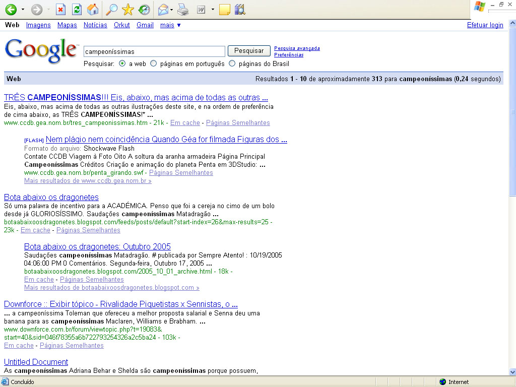Image resolution: width=516 pixels, height=387 pixels.
Task: Refresh the page using the toolbar icon
Action: click(77, 10)
